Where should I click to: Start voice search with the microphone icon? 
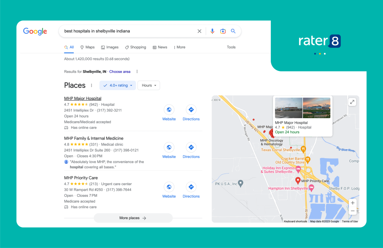point(212,31)
